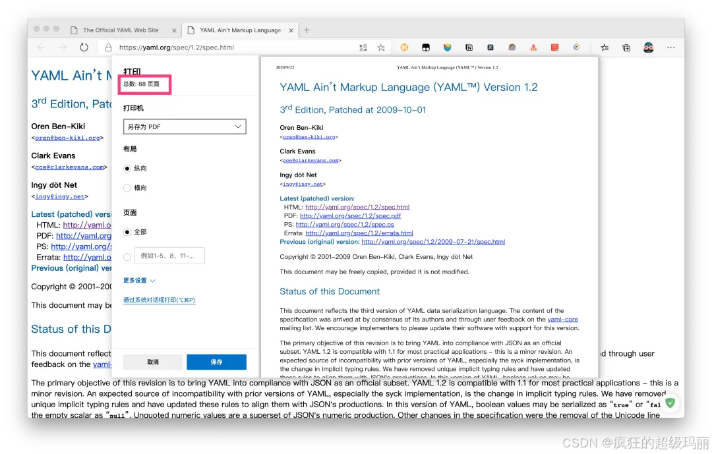Click 取消 cancel button
This screenshot has height=454, width=712.
(x=153, y=362)
